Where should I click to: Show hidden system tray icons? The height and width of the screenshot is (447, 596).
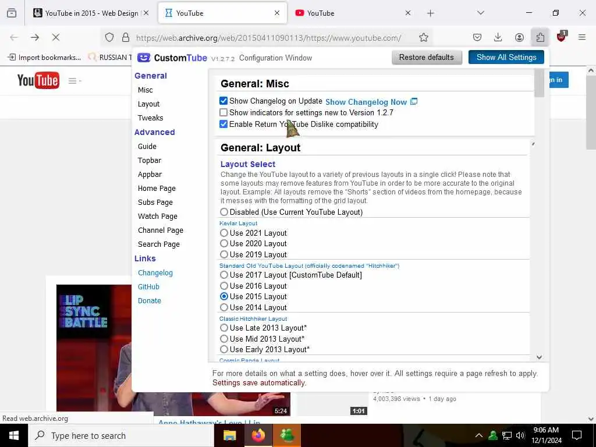479,435
